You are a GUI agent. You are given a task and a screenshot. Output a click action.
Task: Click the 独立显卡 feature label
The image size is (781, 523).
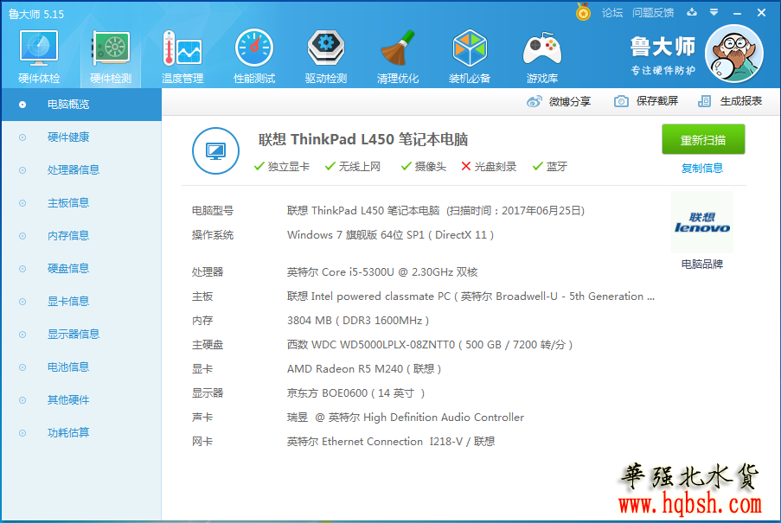coord(288,167)
